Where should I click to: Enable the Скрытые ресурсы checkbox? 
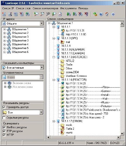coord(4,118)
